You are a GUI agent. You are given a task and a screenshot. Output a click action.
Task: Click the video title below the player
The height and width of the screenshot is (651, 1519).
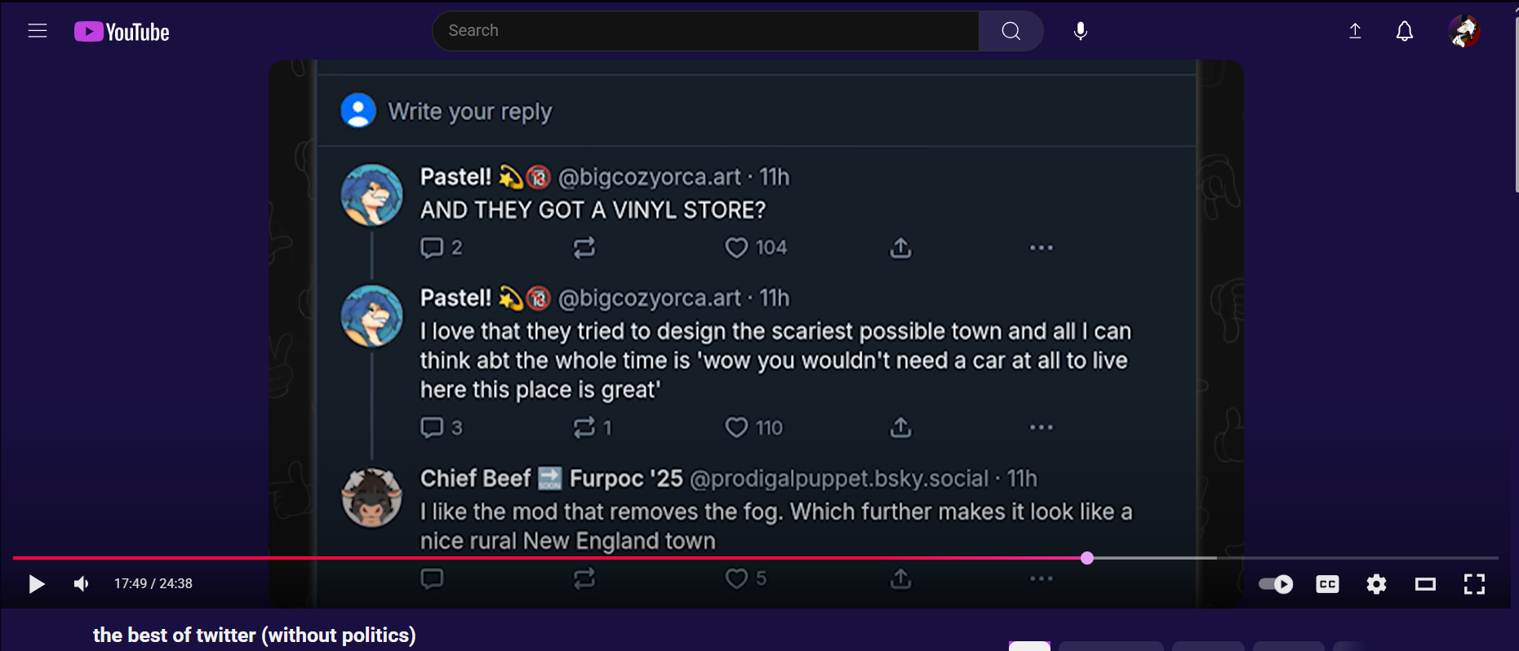click(x=254, y=635)
